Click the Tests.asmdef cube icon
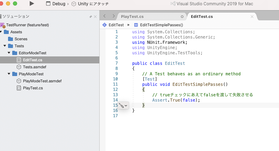 [19, 67]
